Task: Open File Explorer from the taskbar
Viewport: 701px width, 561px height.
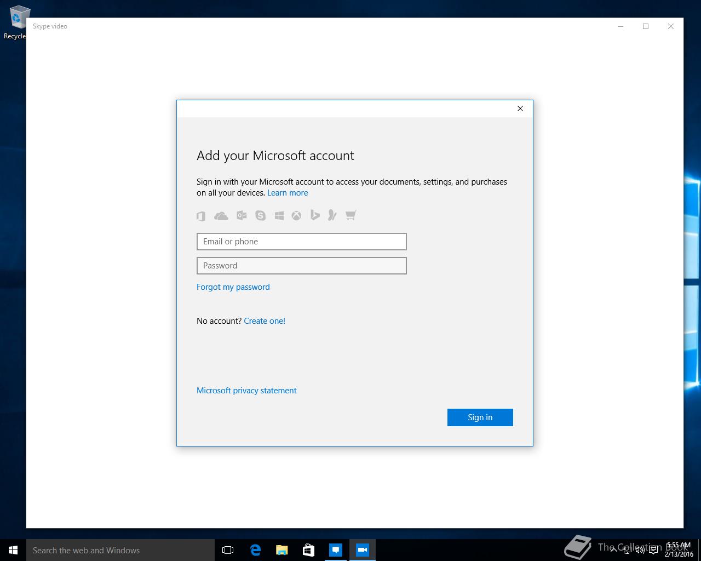Action: (x=282, y=550)
